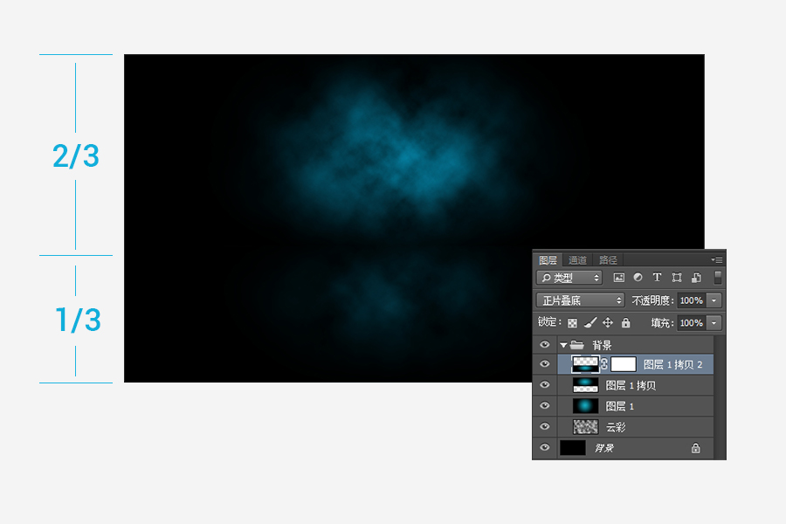The image size is (786, 524).
Task: Enable lock transparent pixels
Action: coord(573,323)
